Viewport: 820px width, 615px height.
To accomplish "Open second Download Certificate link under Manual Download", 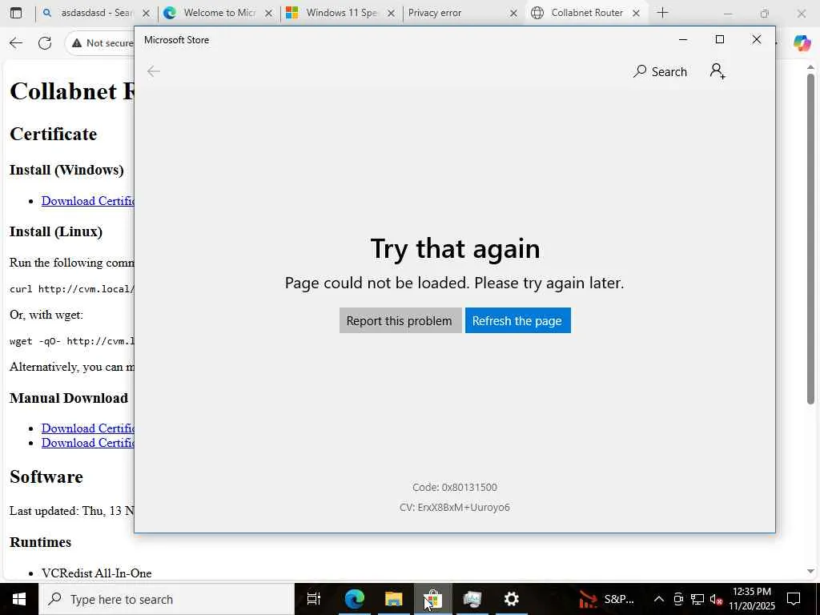I will point(88,443).
